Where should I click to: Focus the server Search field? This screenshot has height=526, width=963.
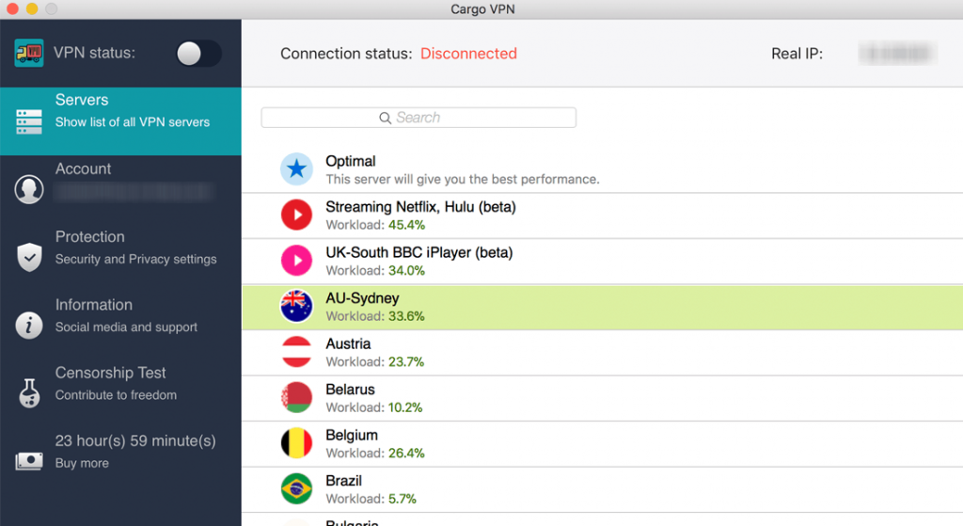(418, 118)
